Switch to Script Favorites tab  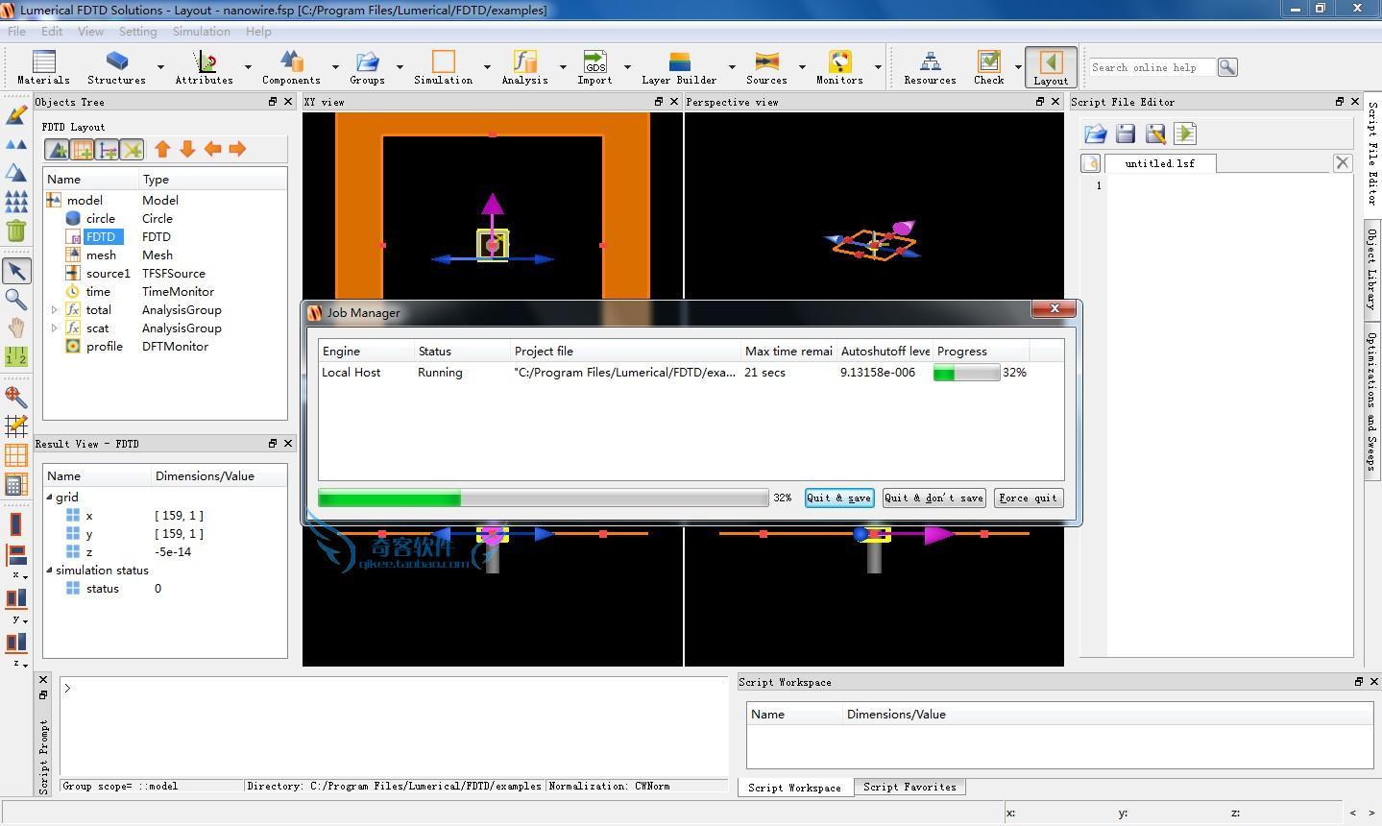(909, 787)
